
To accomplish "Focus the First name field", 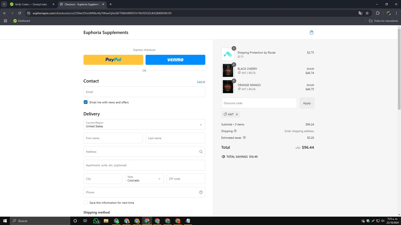I will [113, 138].
